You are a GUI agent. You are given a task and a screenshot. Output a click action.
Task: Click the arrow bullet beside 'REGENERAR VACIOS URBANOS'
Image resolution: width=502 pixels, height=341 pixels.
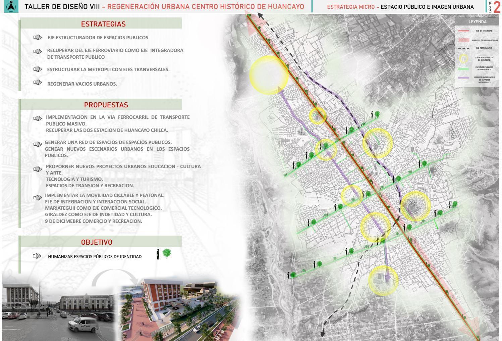coord(38,82)
